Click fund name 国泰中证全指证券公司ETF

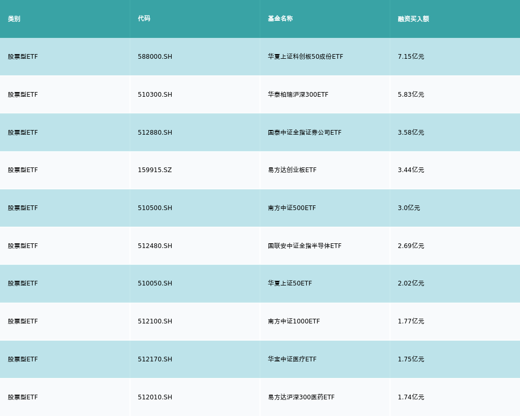304,133
